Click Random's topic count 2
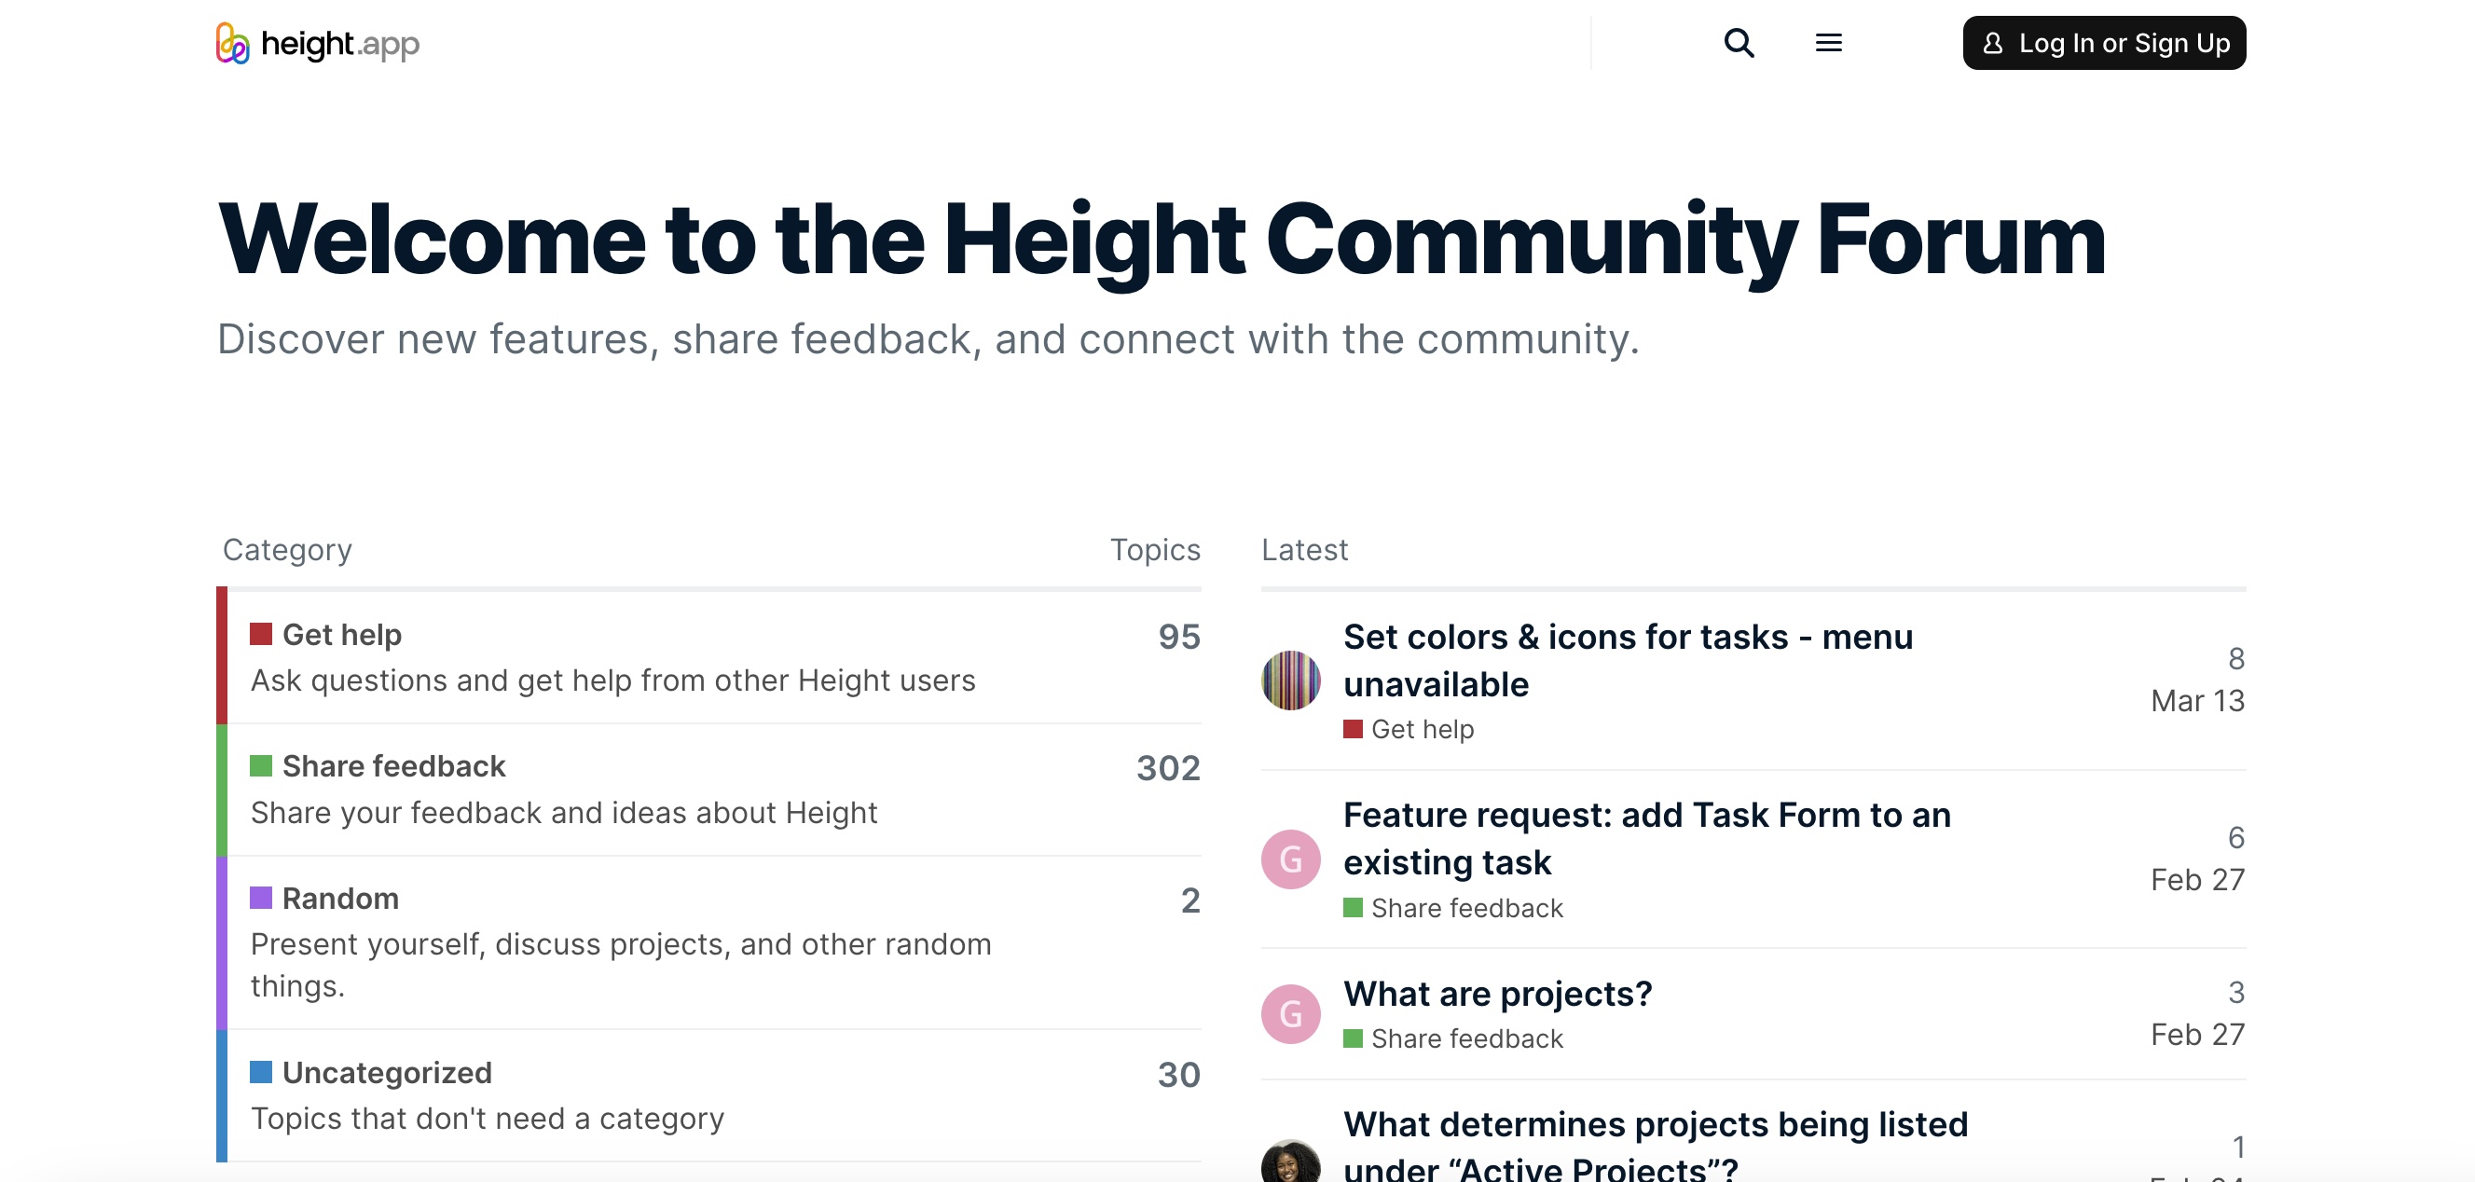 click(1190, 900)
